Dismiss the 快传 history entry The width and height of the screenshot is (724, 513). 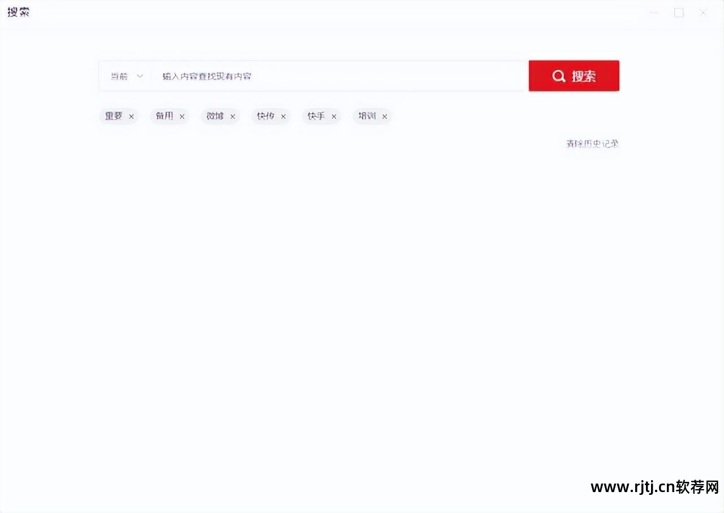[x=283, y=116]
